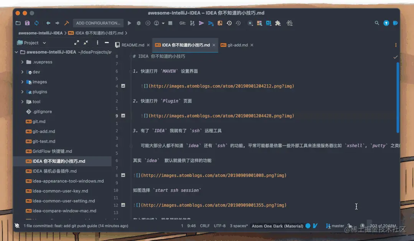The width and height of the screenshot is (414, 241).
Task: Run with the play triangle icon
Action: coord(129,23)
